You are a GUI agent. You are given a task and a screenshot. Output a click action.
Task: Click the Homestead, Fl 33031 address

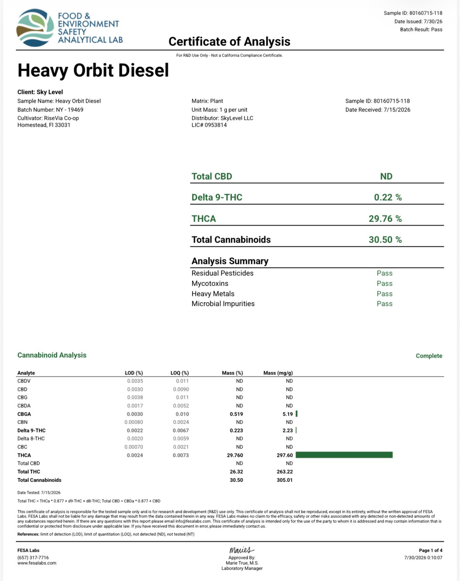(44, 125)
